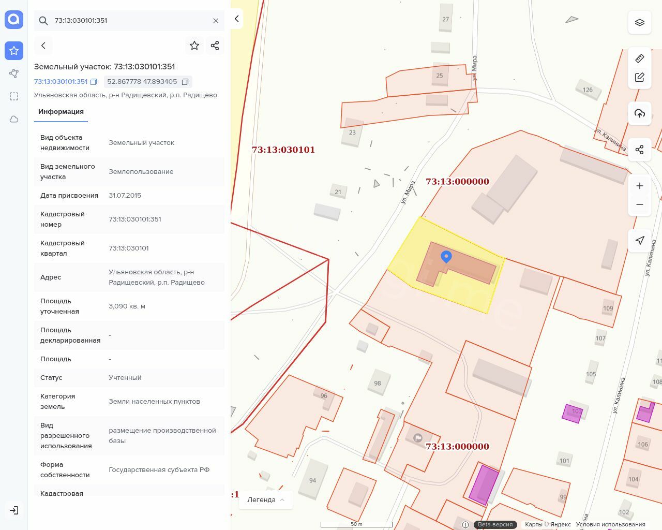Open the draw/edit tool on map
The image size is (662, 530).
click(640, 77)
